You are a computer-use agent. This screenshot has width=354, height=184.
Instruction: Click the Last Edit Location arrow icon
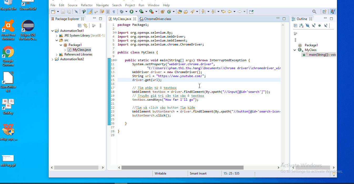(x=223, y=12)
